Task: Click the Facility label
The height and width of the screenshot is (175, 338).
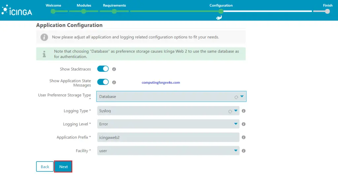Action: point(84,151)
